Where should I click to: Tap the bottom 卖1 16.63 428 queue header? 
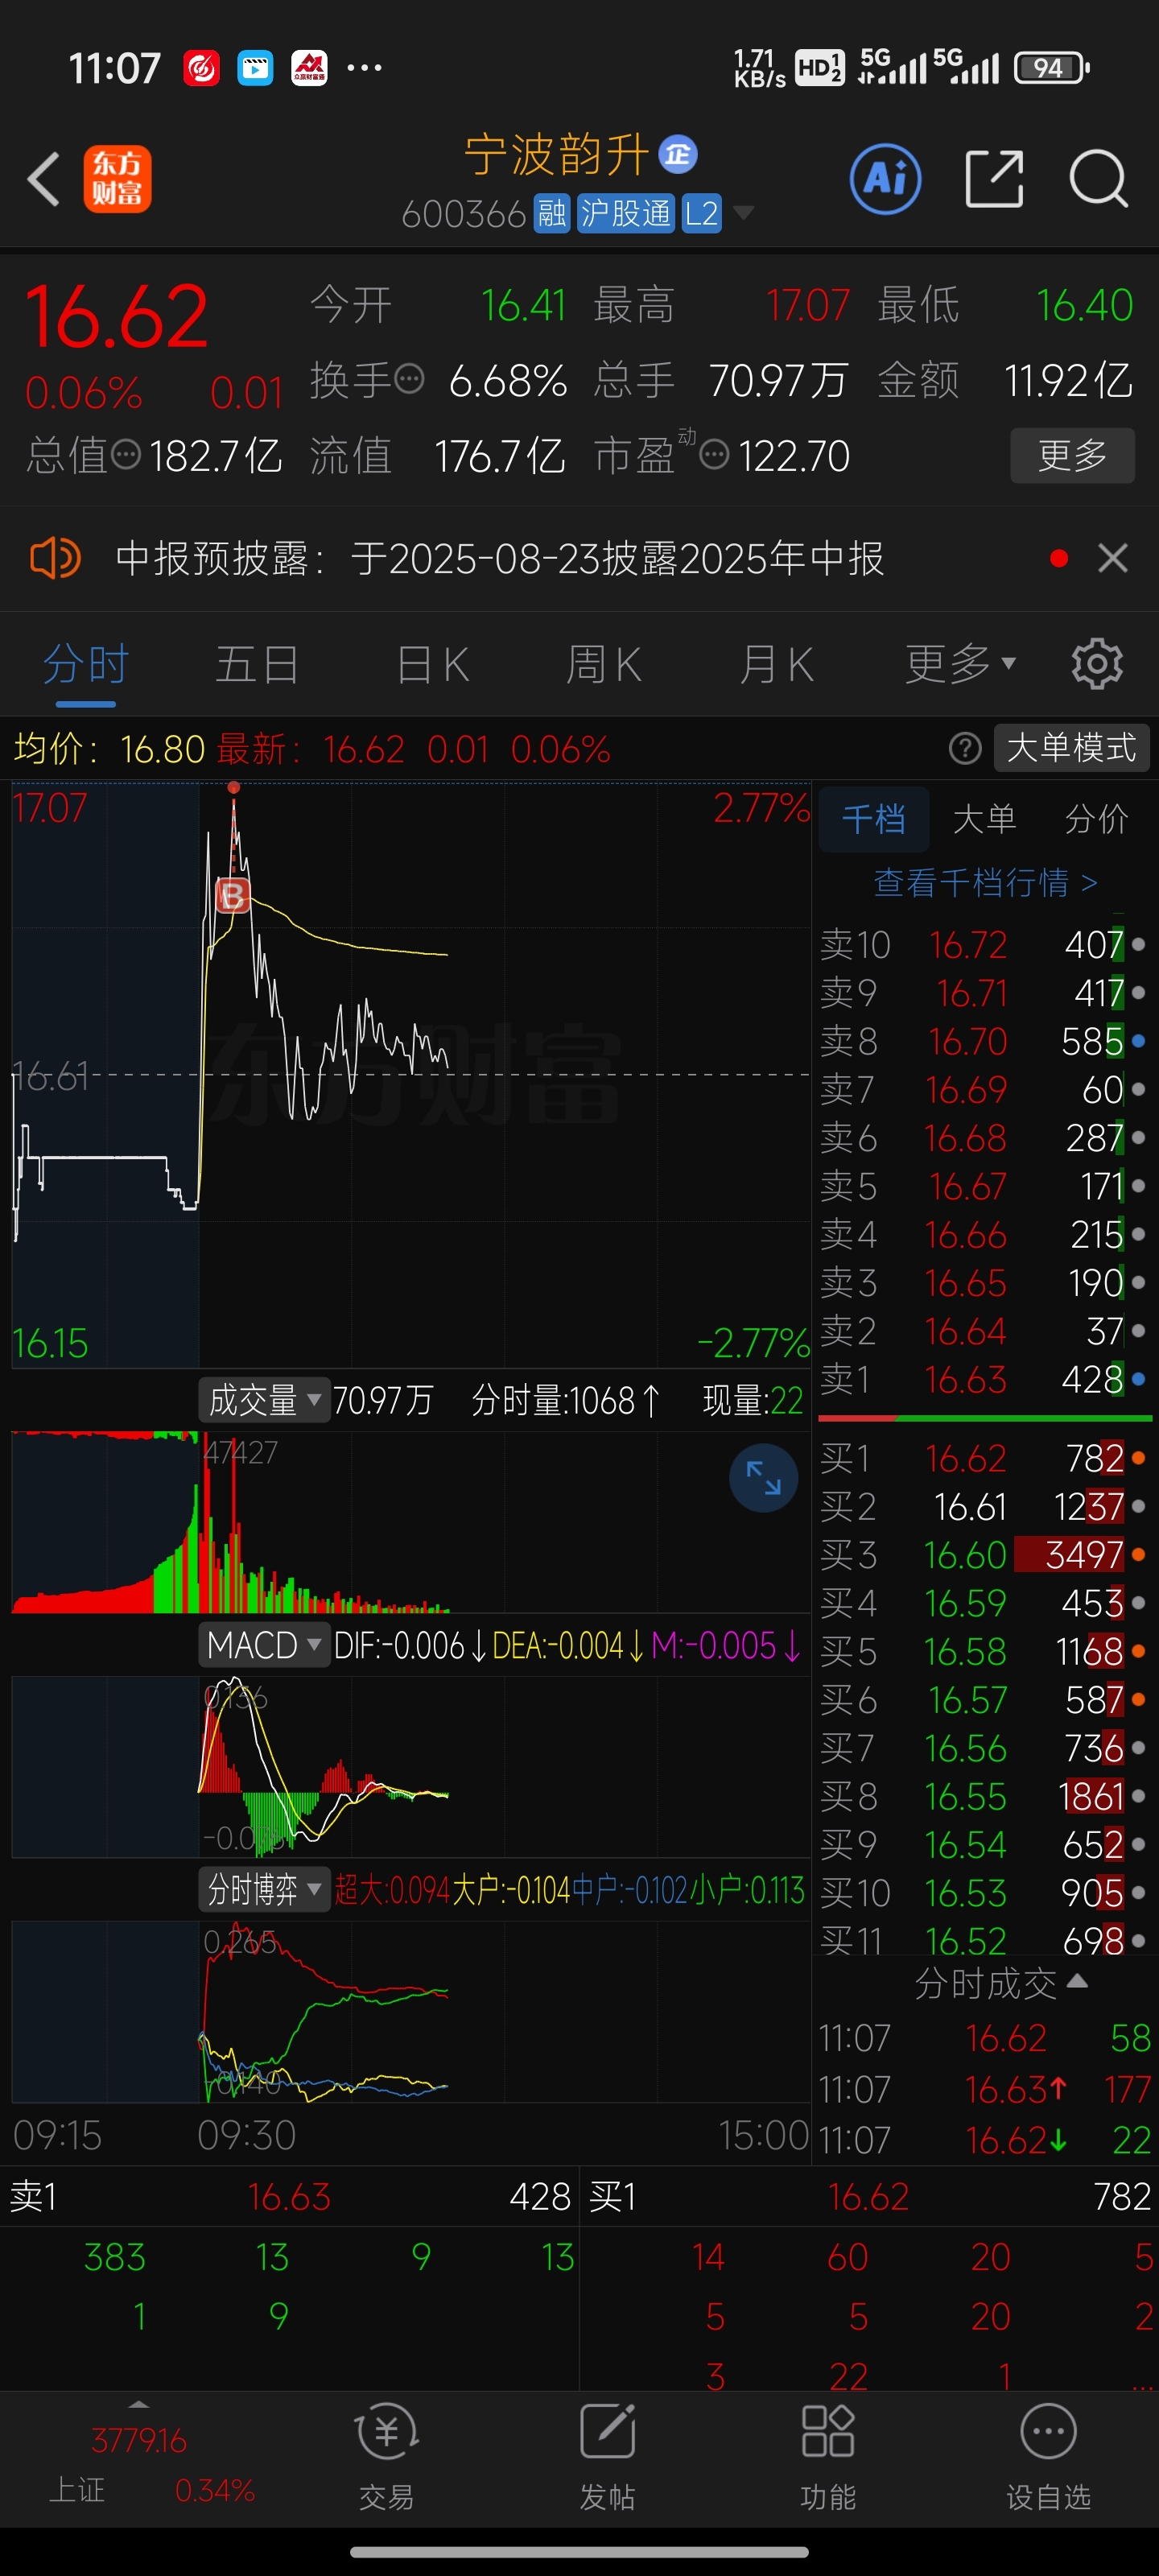click(x=290, y=2197)
